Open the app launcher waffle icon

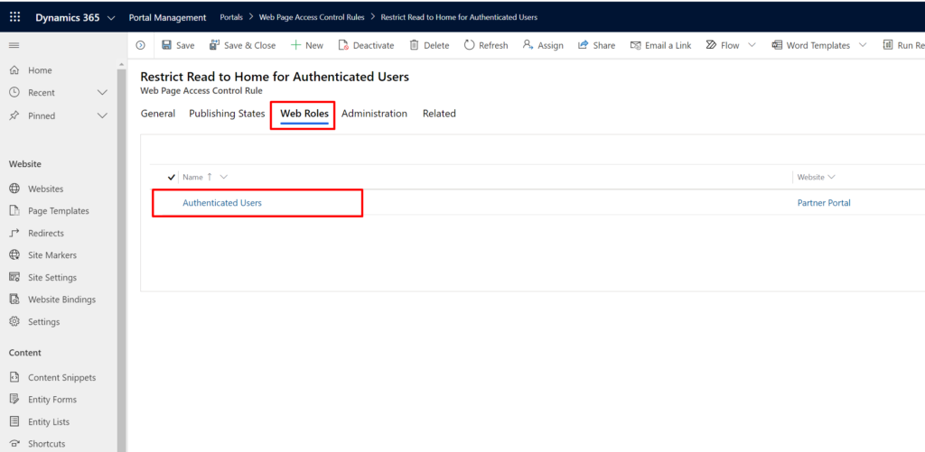point(14,17)
